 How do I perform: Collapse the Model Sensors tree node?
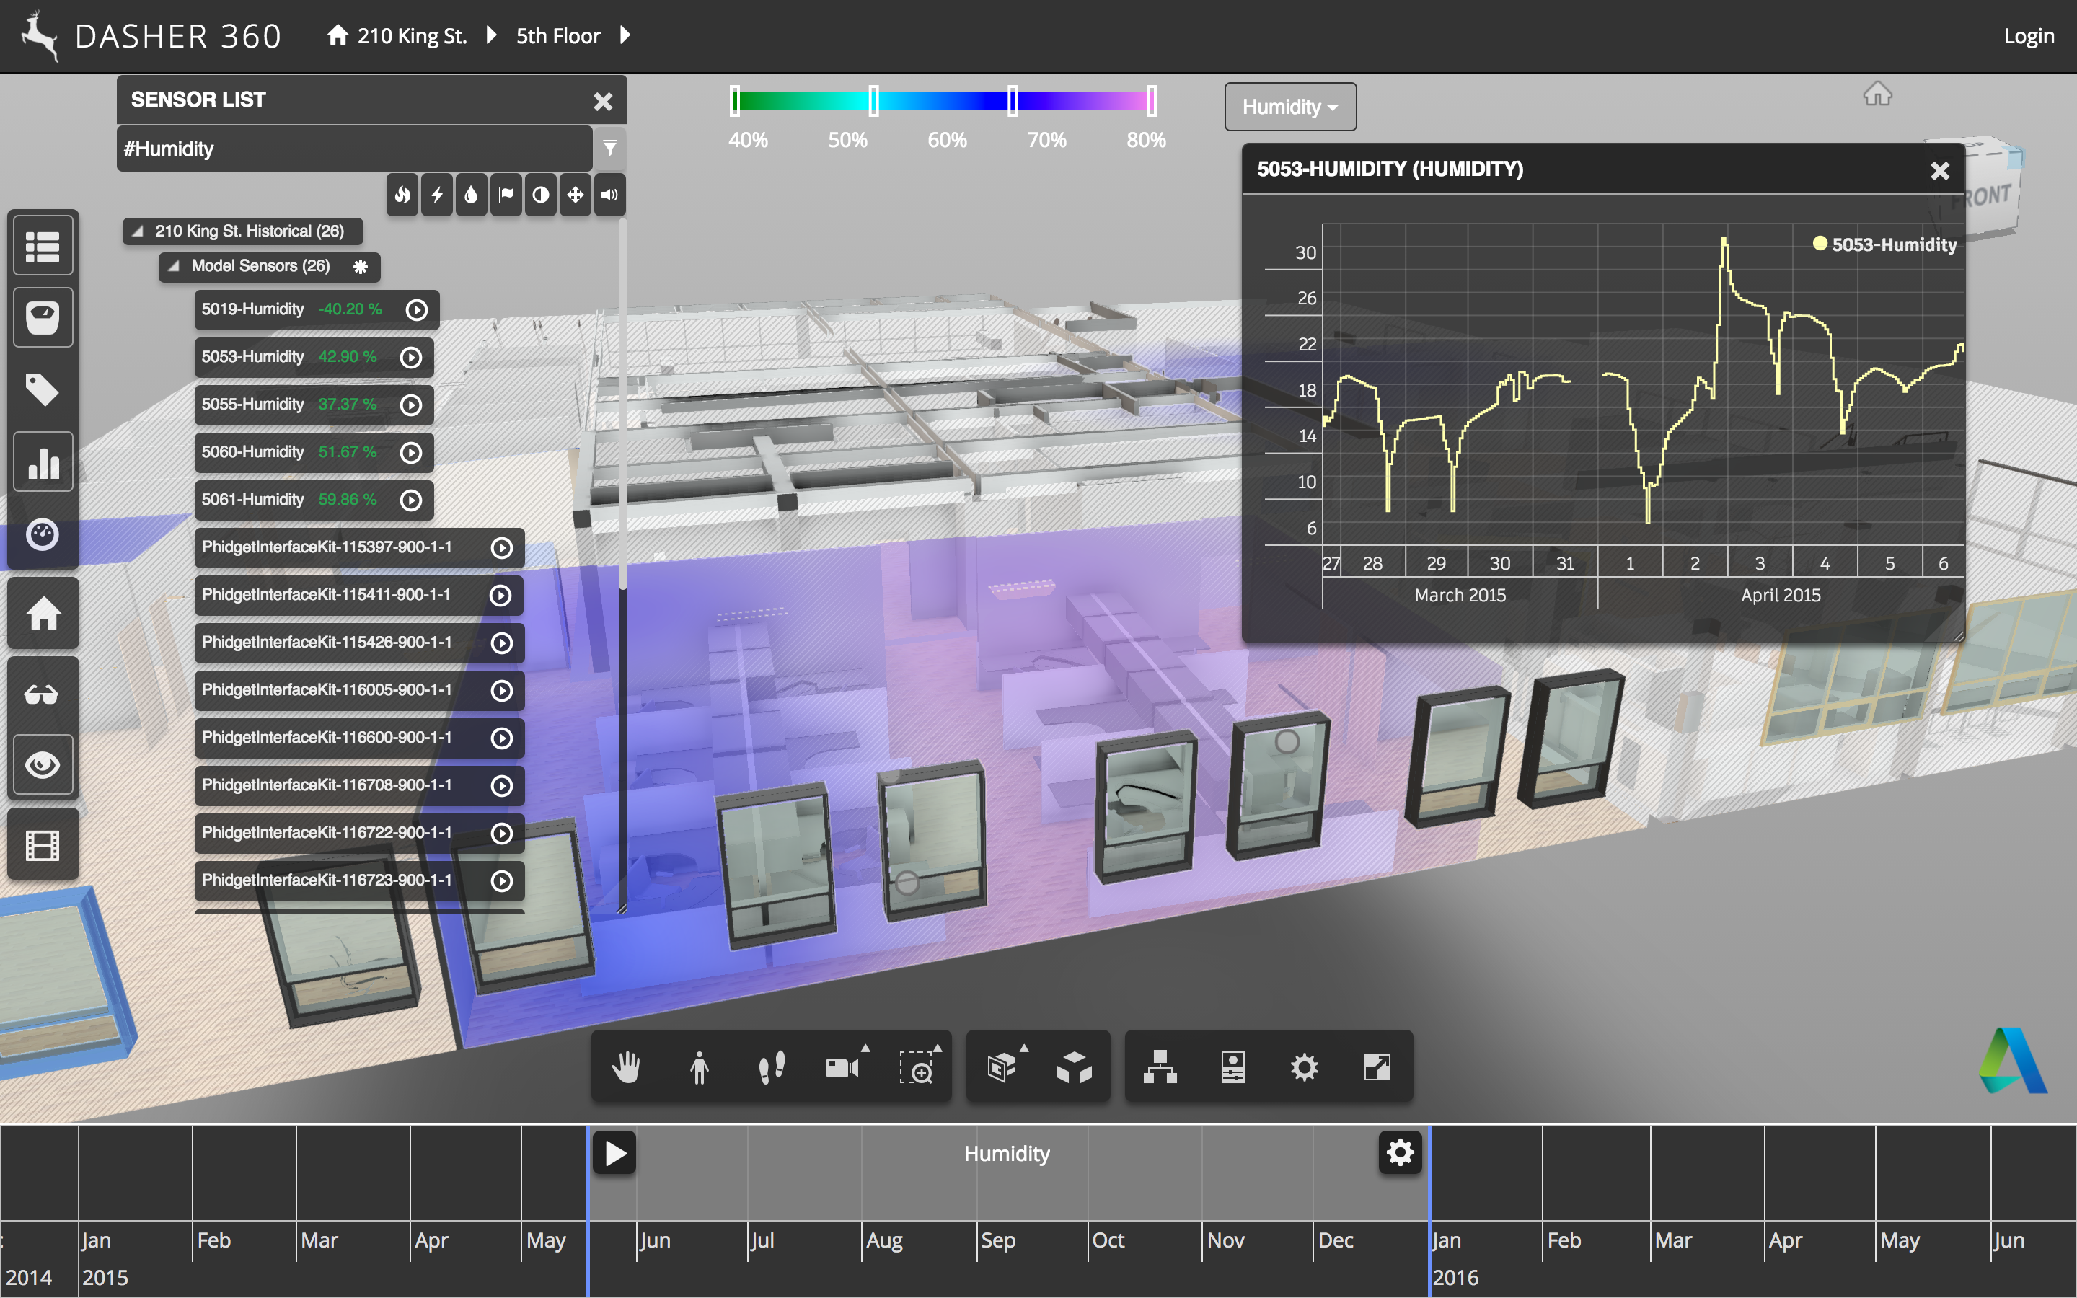click(x=173, y=266)
